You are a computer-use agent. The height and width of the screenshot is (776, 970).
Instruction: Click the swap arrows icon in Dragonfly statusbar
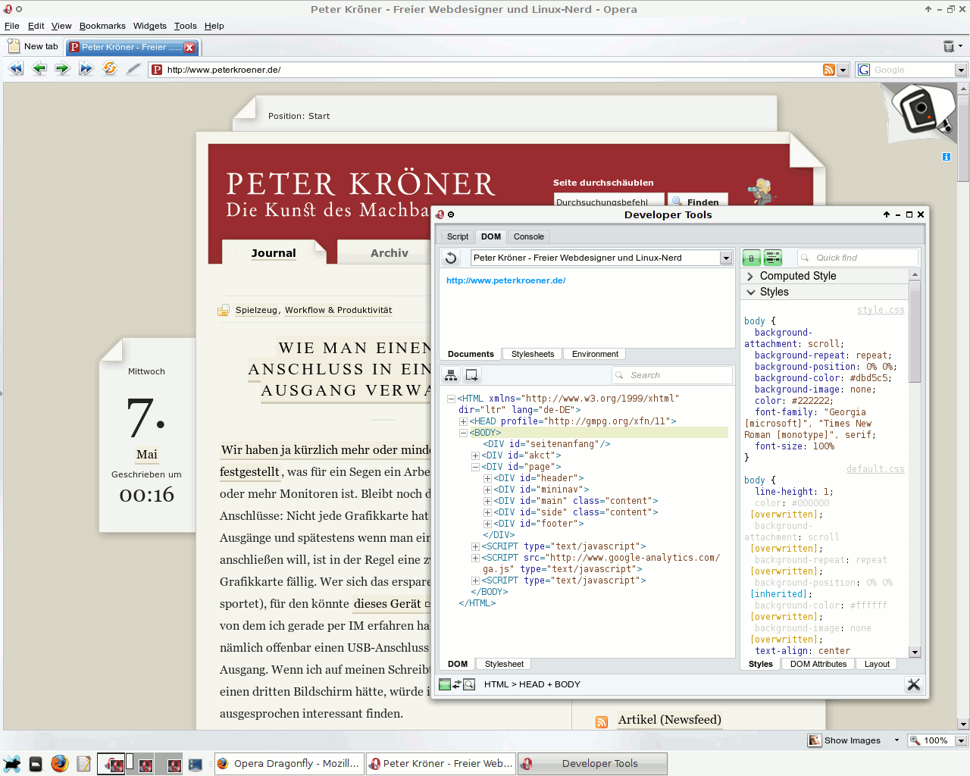click(457, 684)
